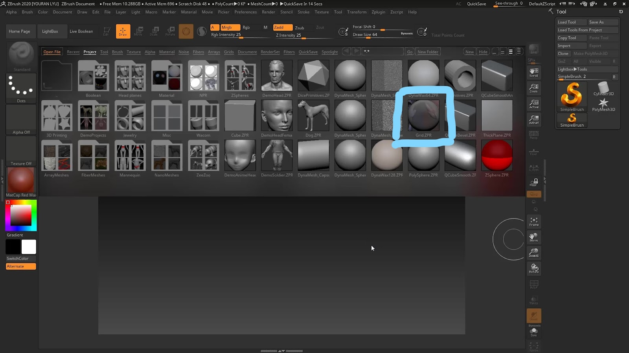This screenshot has width=629, height=353.
Task: Open the Dots stroke type selector
Action: (x=21, y=89)
